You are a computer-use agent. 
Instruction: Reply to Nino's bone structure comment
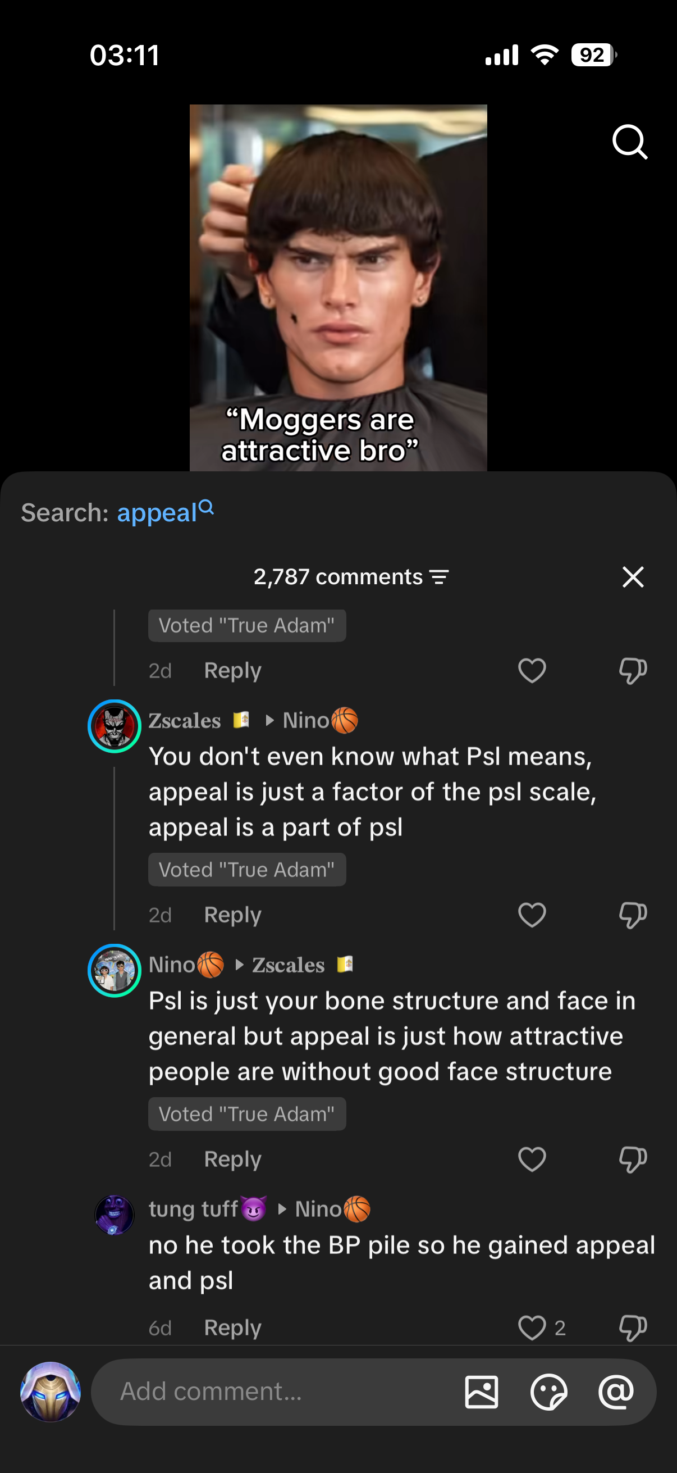[232, 1159]
